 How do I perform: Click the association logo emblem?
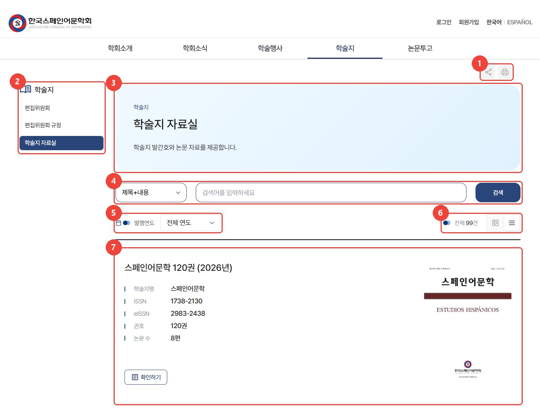coord(17,23)
